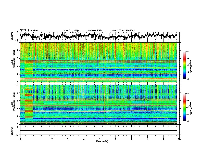Image resolution: width=202 pixels, height=156 pixels.
Task: Click the ch.1 color scale bar
Action: coord(185,65)
